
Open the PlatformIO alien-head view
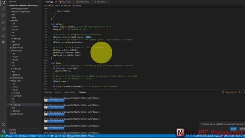[3, 42]
